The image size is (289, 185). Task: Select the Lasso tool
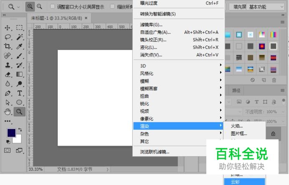pos(8,37)
